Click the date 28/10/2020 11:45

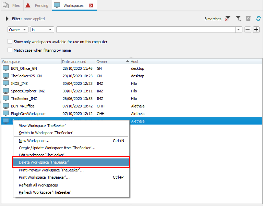[77, 68]
